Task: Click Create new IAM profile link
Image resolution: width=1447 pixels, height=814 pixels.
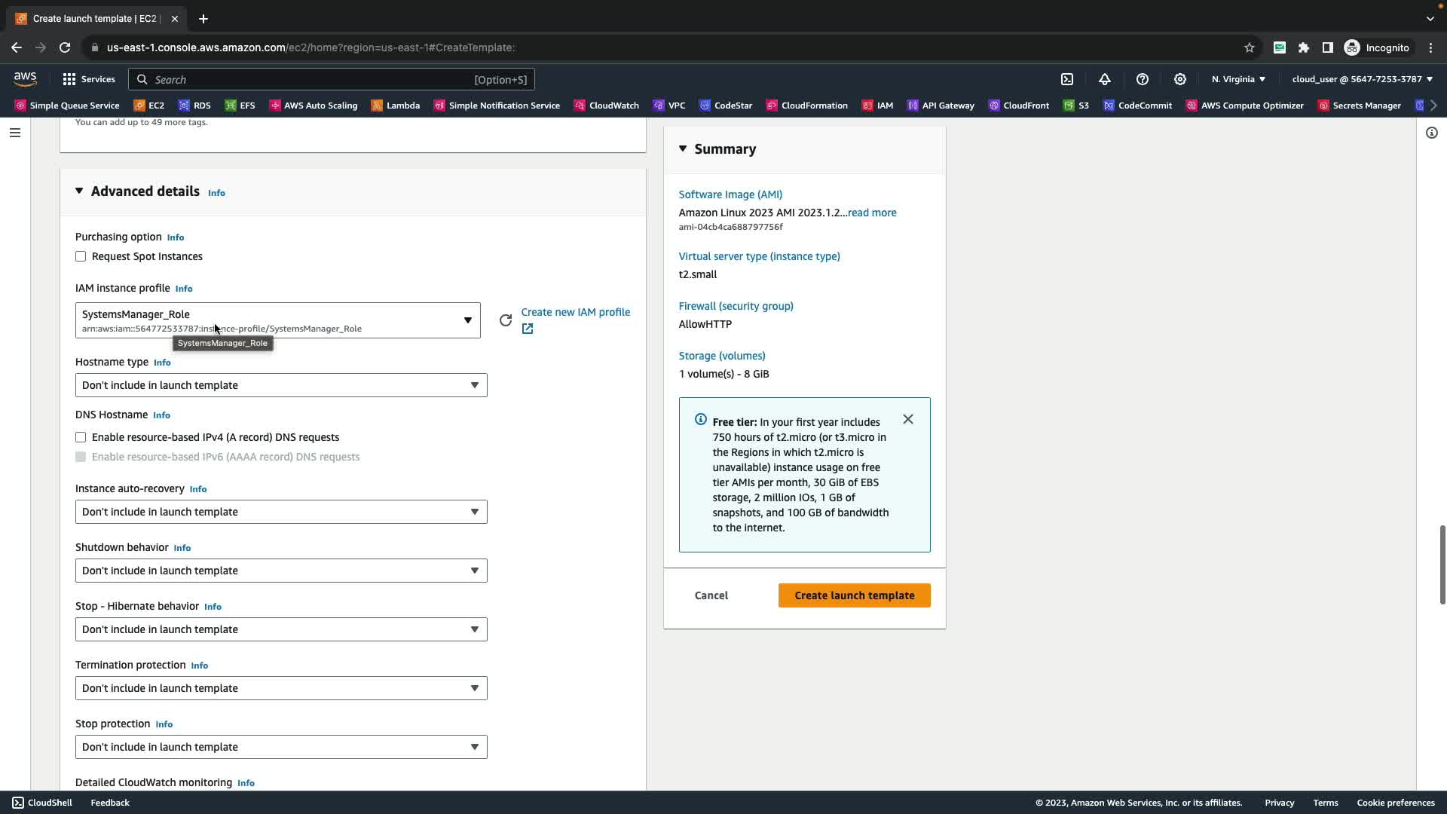Action: tap(575, 312)
